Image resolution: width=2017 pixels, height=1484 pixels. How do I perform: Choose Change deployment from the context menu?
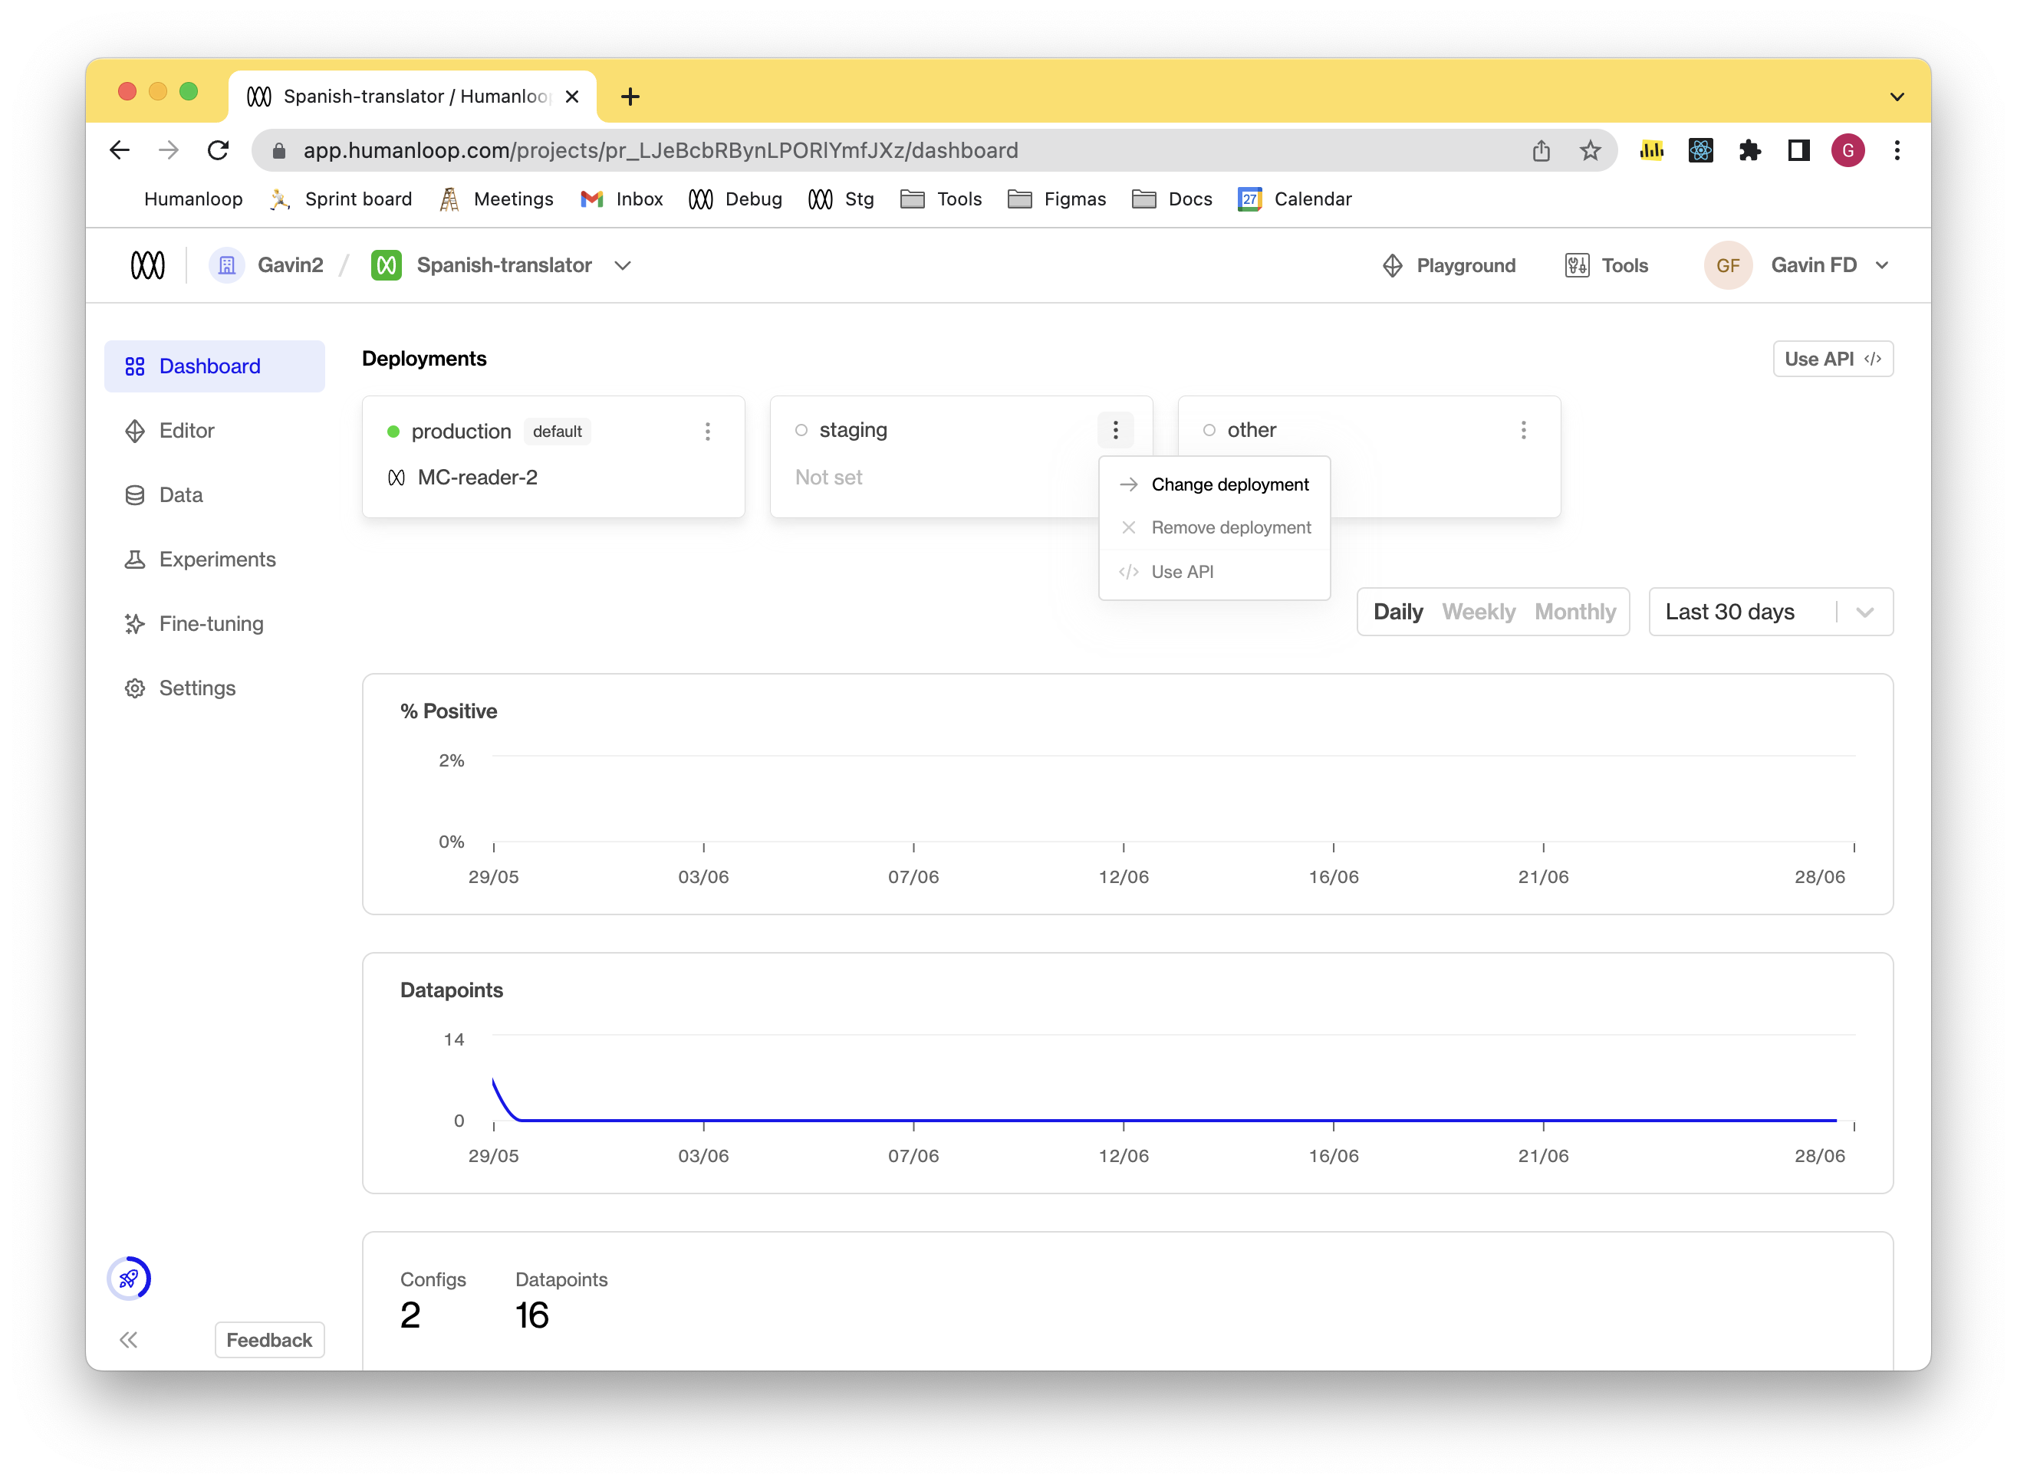1229,484
